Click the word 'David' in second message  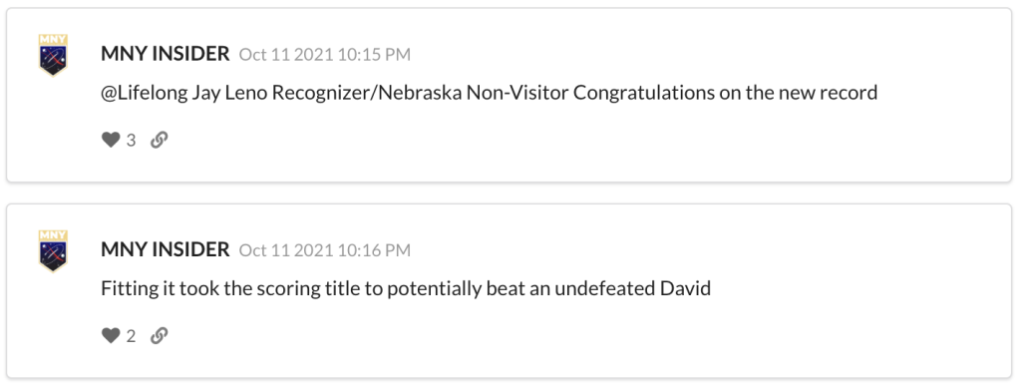pos(685,287)
